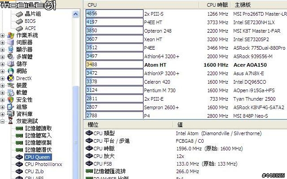Click the ACPI chip icon
287x179 pixels.
tap(19, 29)
